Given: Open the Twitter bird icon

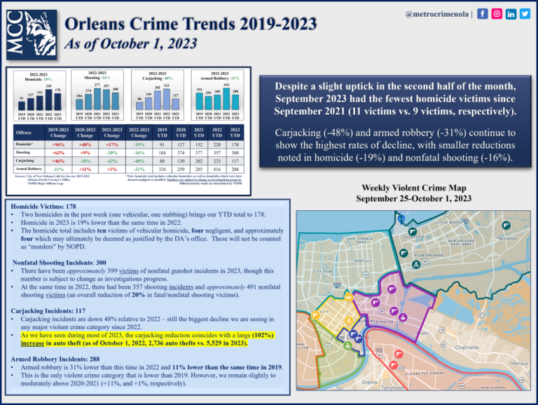Looking at the screenshot, I should [525, 13].
